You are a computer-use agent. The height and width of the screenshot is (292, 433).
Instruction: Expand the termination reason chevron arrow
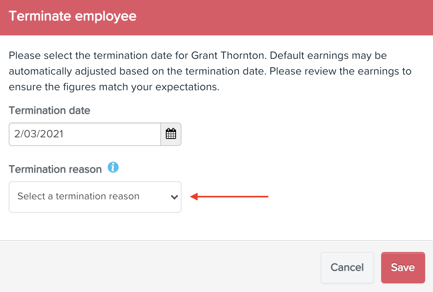(x=174, y=197)
